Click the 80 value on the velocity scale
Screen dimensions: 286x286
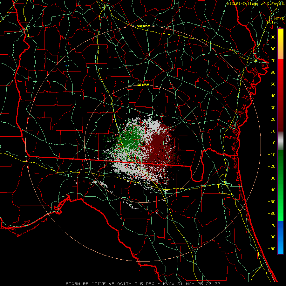(273, 49)
